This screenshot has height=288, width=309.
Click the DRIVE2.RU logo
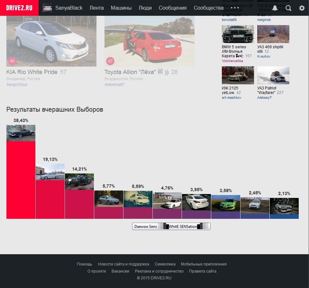tap(19, 8)
